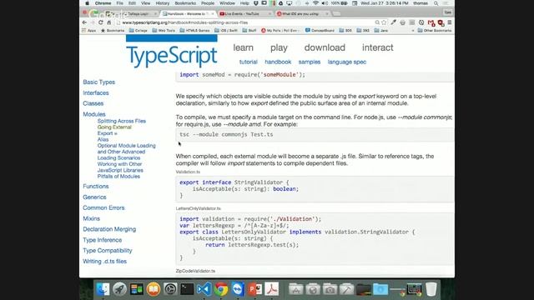This screenshot has height=300, width=534.
Task: Open the Applications folder stack in dock
Action: coord(296,289)
